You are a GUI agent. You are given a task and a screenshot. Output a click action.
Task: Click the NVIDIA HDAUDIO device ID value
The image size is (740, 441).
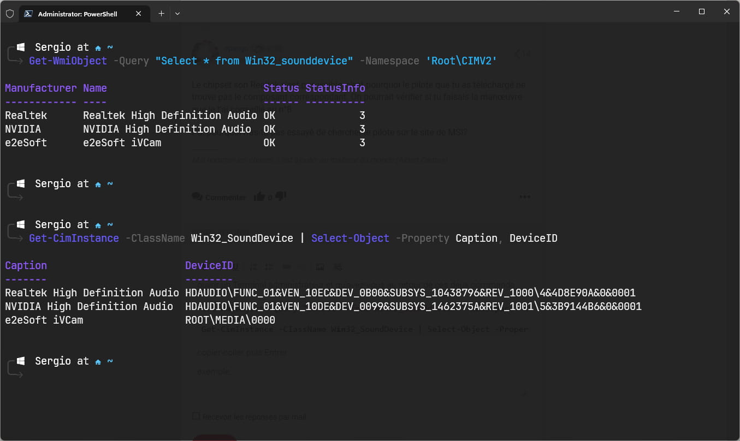(x=413, y=306)
